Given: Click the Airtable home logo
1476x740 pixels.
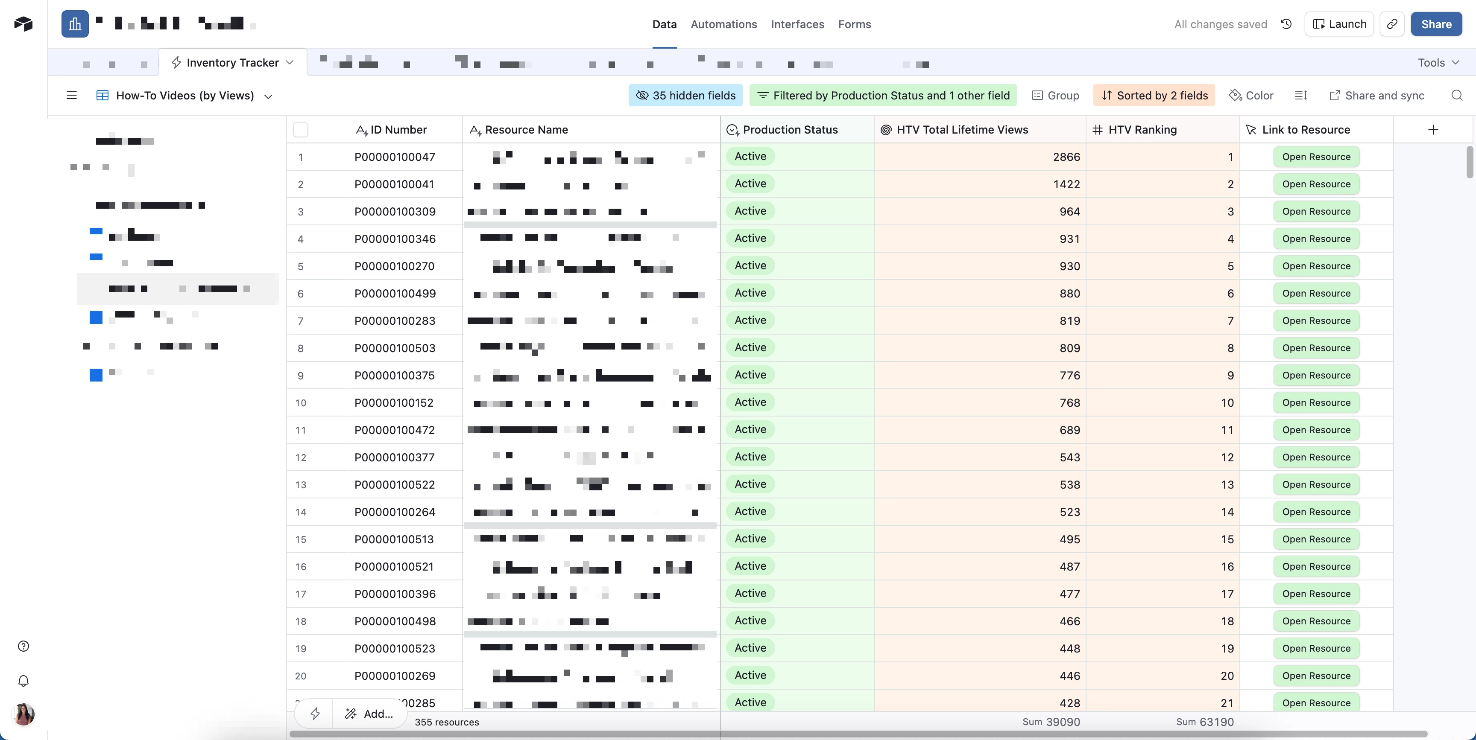Looking at the screenshot, I should point(23,24).
